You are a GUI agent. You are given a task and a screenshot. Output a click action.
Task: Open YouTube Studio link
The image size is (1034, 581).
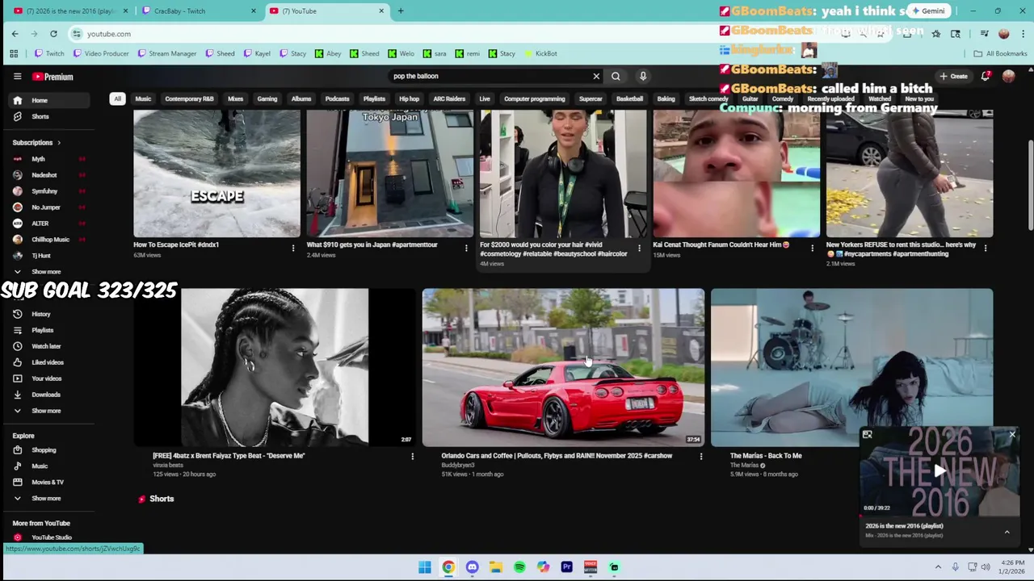48,537
